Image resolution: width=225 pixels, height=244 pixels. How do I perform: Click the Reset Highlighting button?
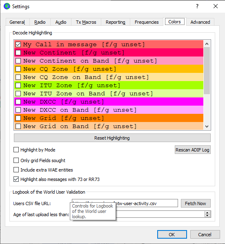point(112,138)
